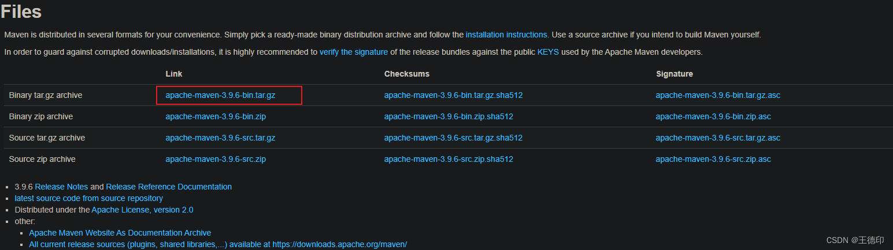Screen dimensions: 893x250
Task: Open apache-maven-3.9.6-bin.zip.asc signature
Action: tap(713, 116)
